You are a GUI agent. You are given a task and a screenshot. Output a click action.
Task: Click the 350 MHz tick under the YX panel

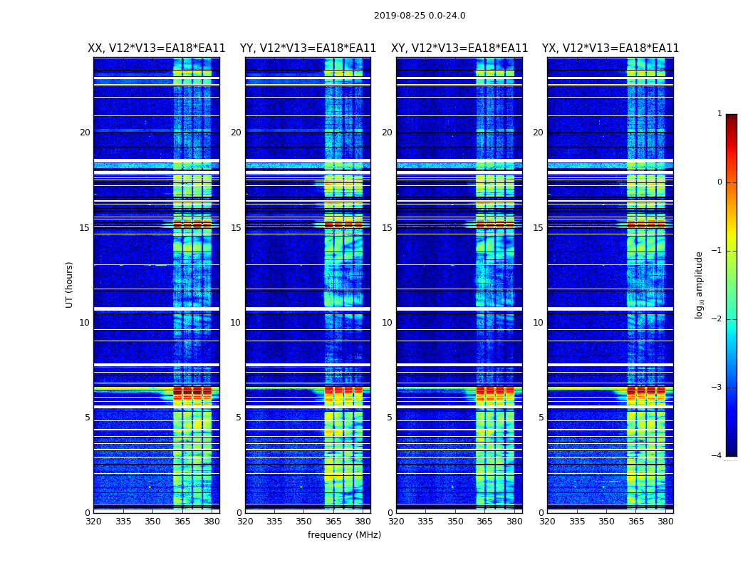click(606, 522)
